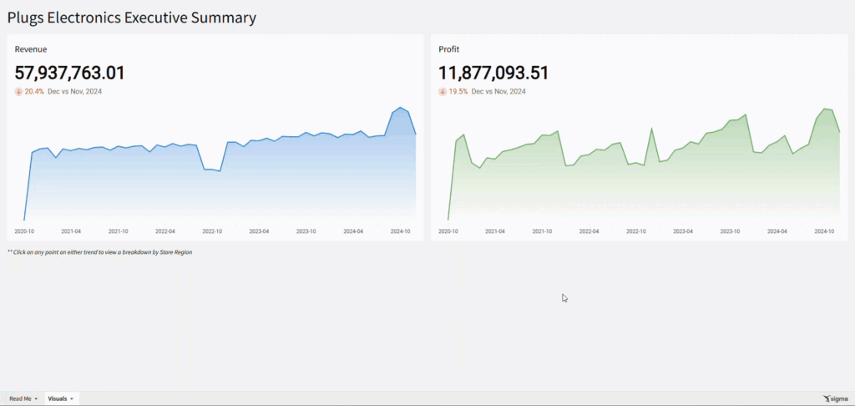This screenshot has height=406, width=855.
Task: Click the Revenue total 57,937,763.01
Action: click(70, 74)
